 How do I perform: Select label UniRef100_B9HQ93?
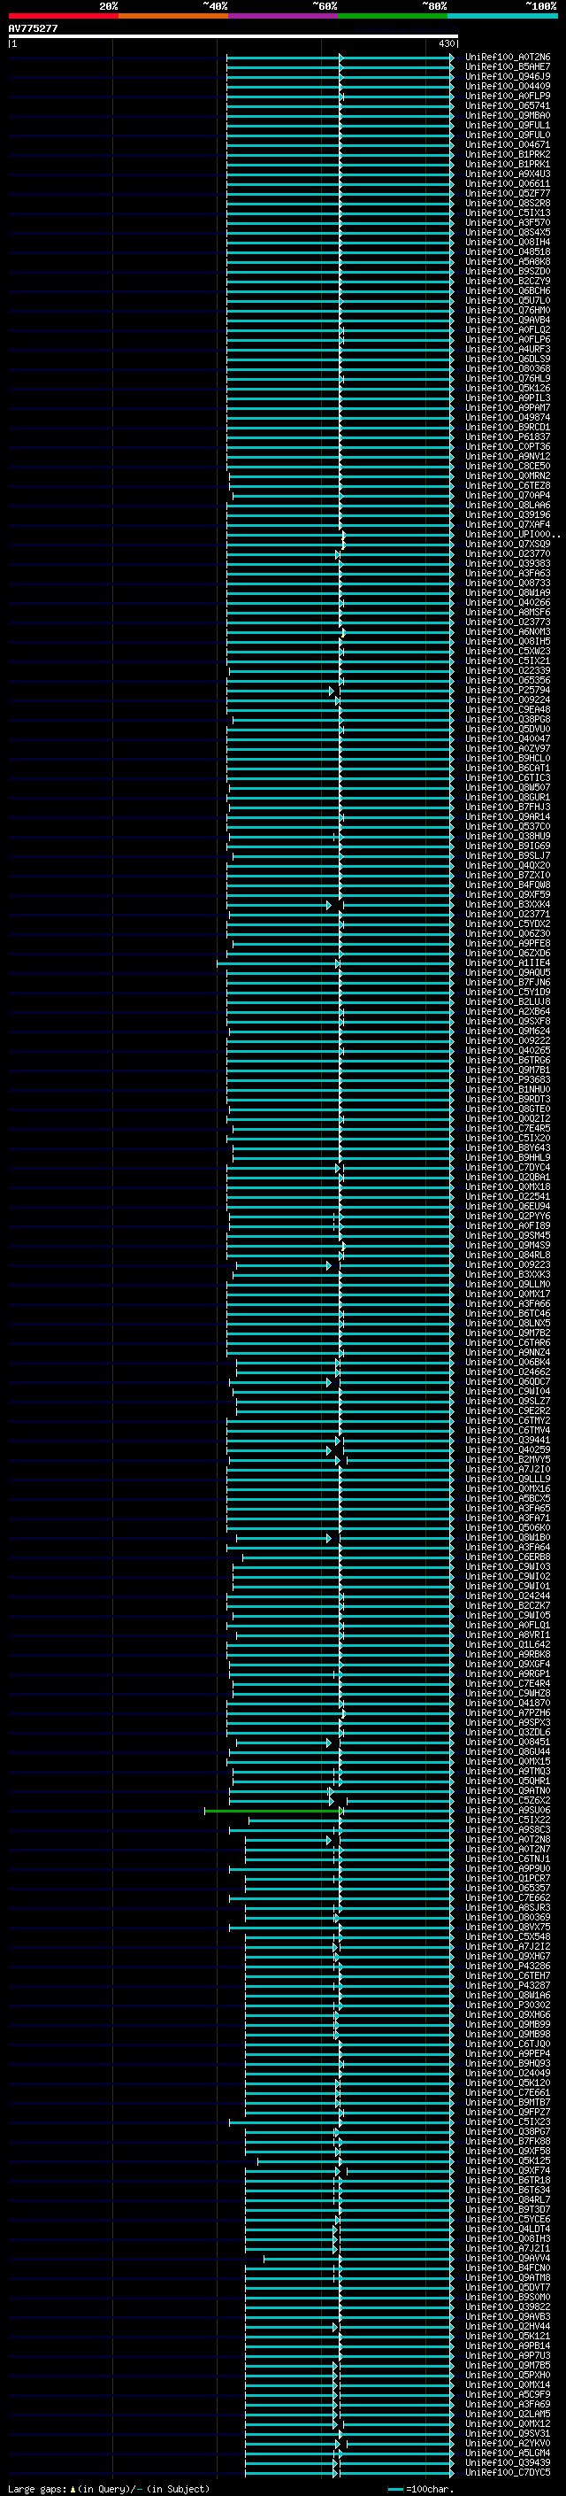507,2063
